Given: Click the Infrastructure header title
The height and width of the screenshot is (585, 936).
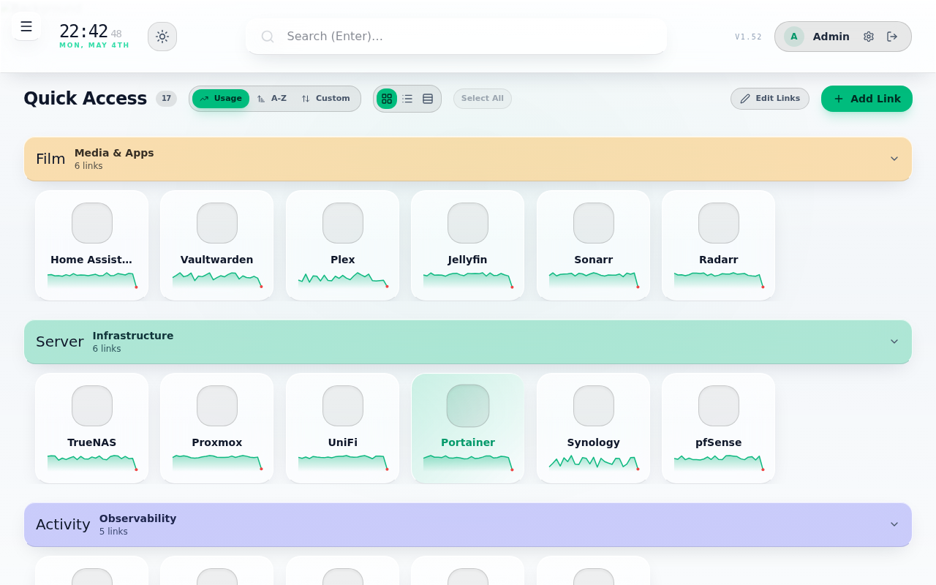Looking at the screenshot, I should click(x=133, y=336).
